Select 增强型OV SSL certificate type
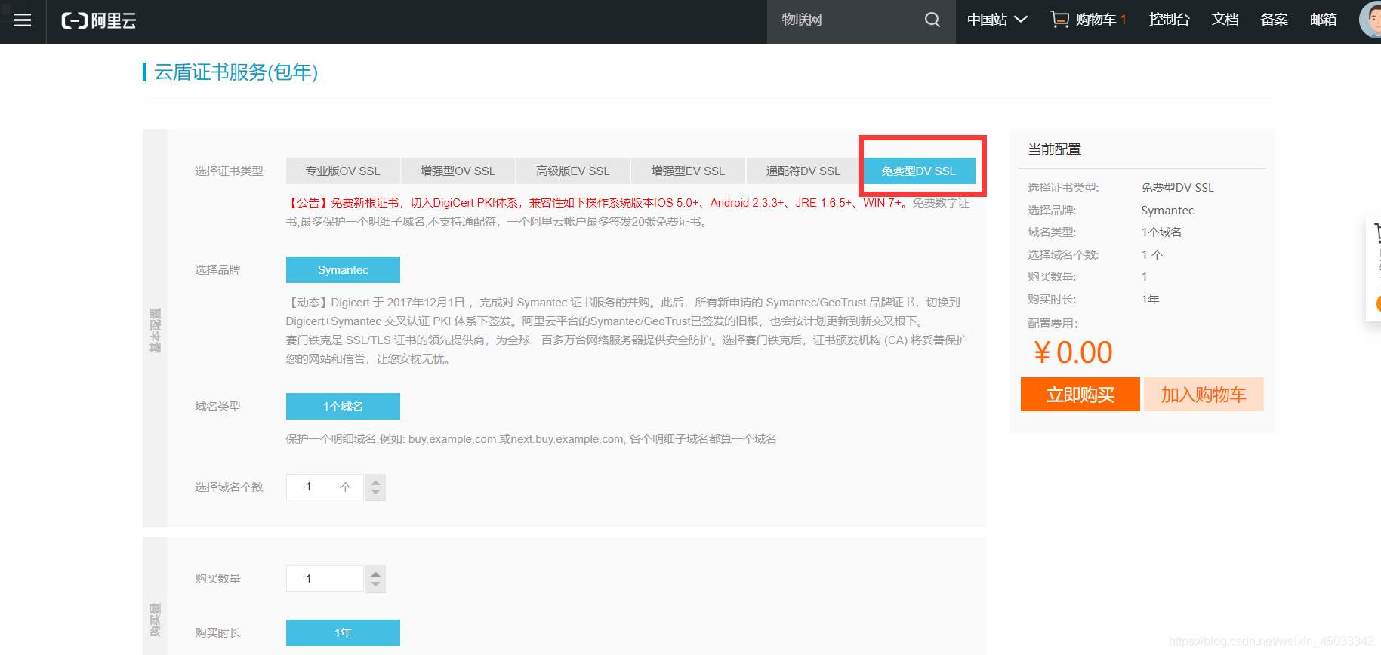Viewport: 1381px width, 655px height. coord(458,171)
